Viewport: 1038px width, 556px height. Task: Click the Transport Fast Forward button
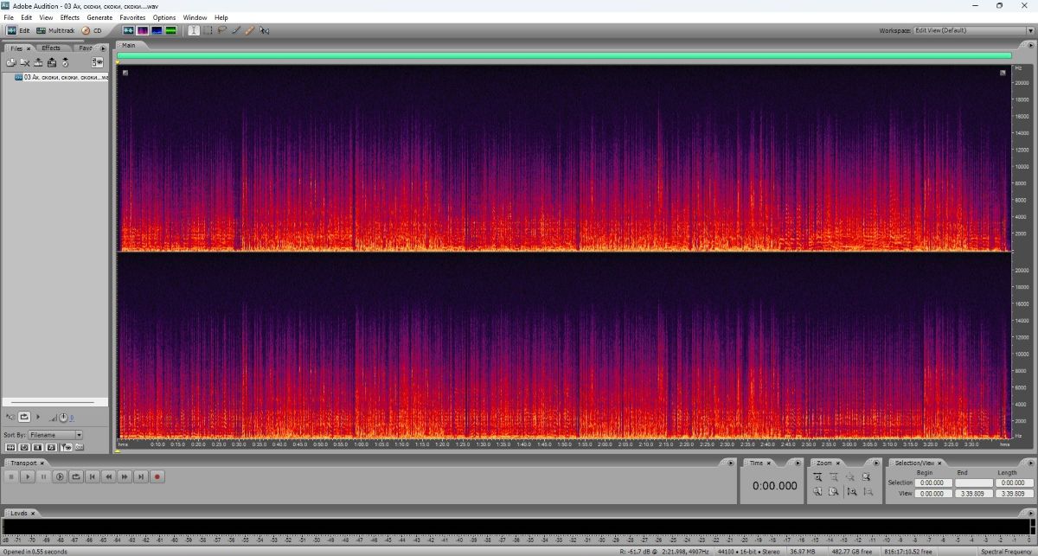[x=125, y=476]
